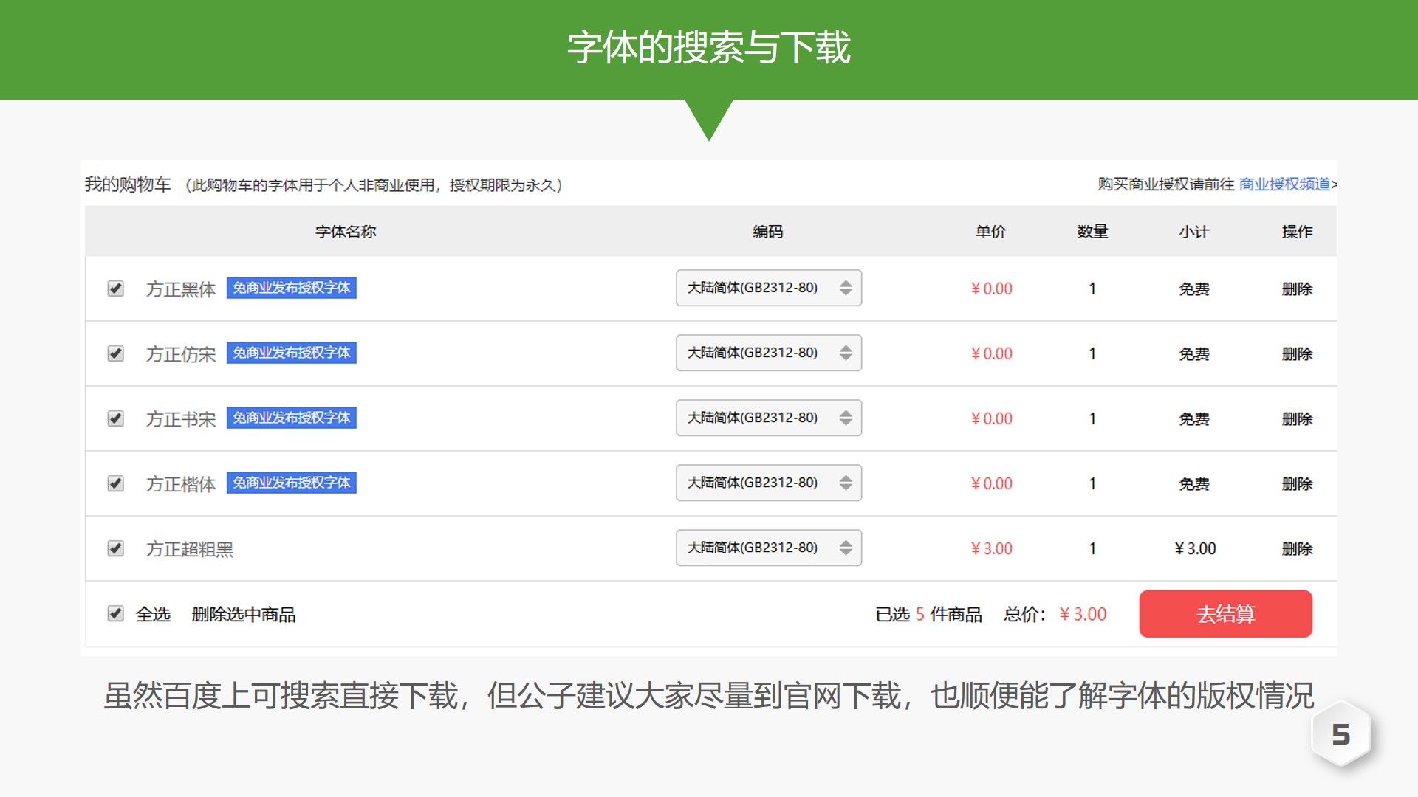Open encoding dropdown for 方正仿宋
The width and height of the screenshot is (1418, 797).
tap(768, 353)
